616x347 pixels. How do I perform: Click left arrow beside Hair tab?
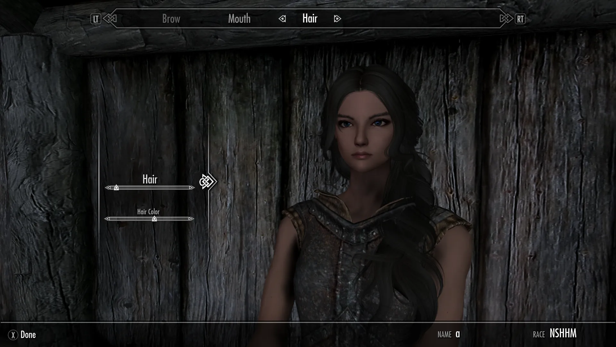click(282, 19)
